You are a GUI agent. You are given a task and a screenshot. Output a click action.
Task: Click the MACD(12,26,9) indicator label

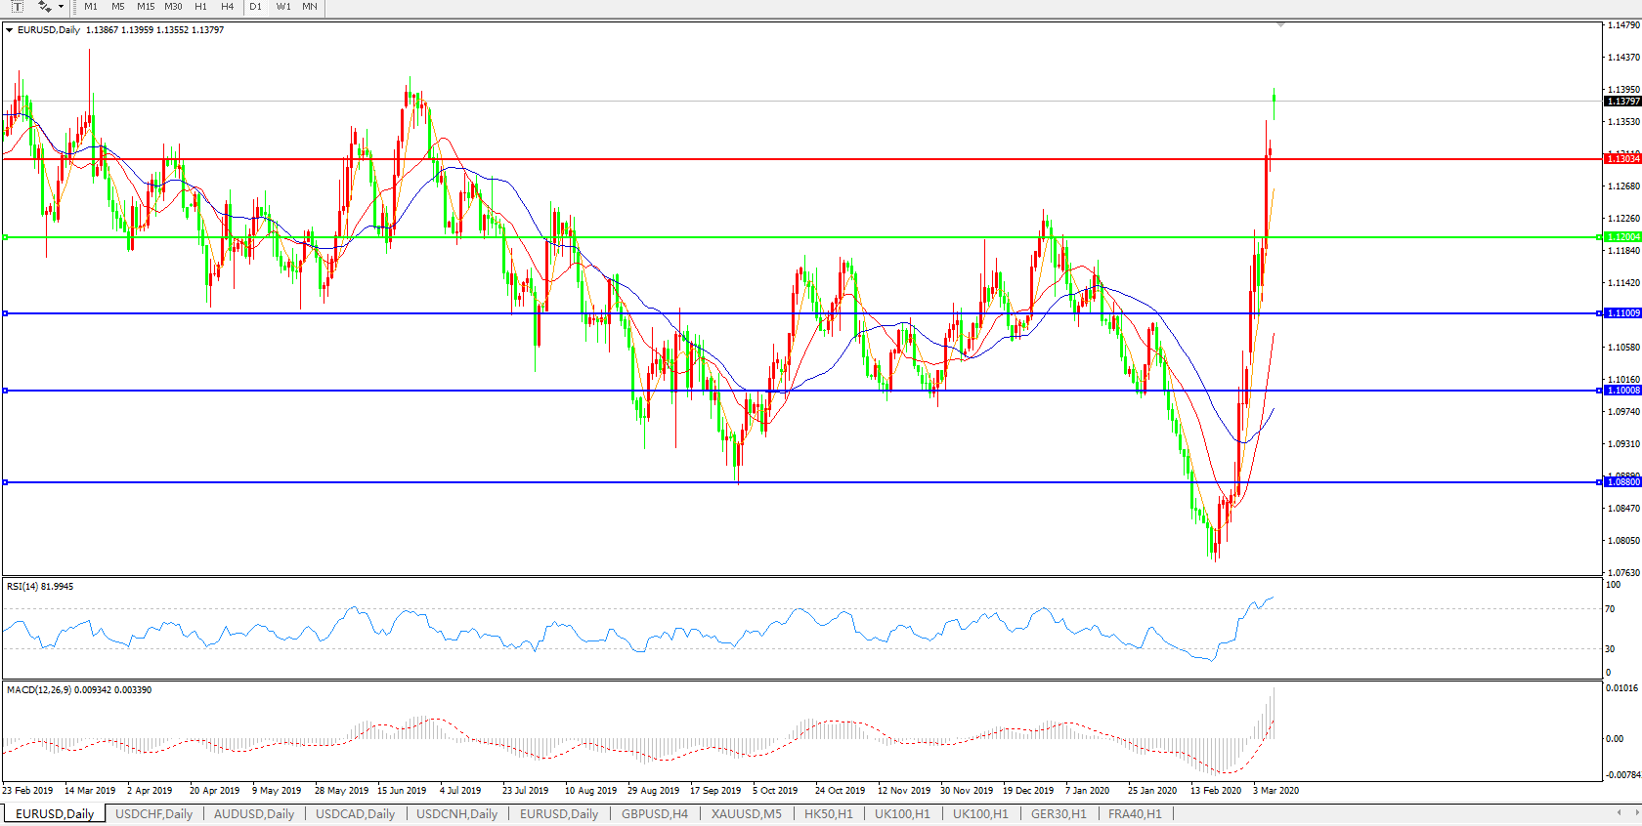[x=78, y=690]
